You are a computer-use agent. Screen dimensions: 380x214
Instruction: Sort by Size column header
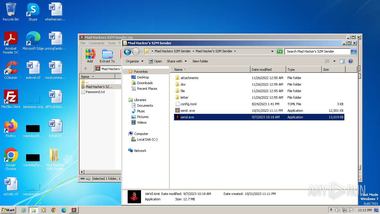click(x=333, y=70)
